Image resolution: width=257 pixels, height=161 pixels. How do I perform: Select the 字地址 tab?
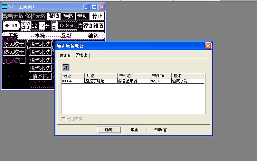click(81, 55)
